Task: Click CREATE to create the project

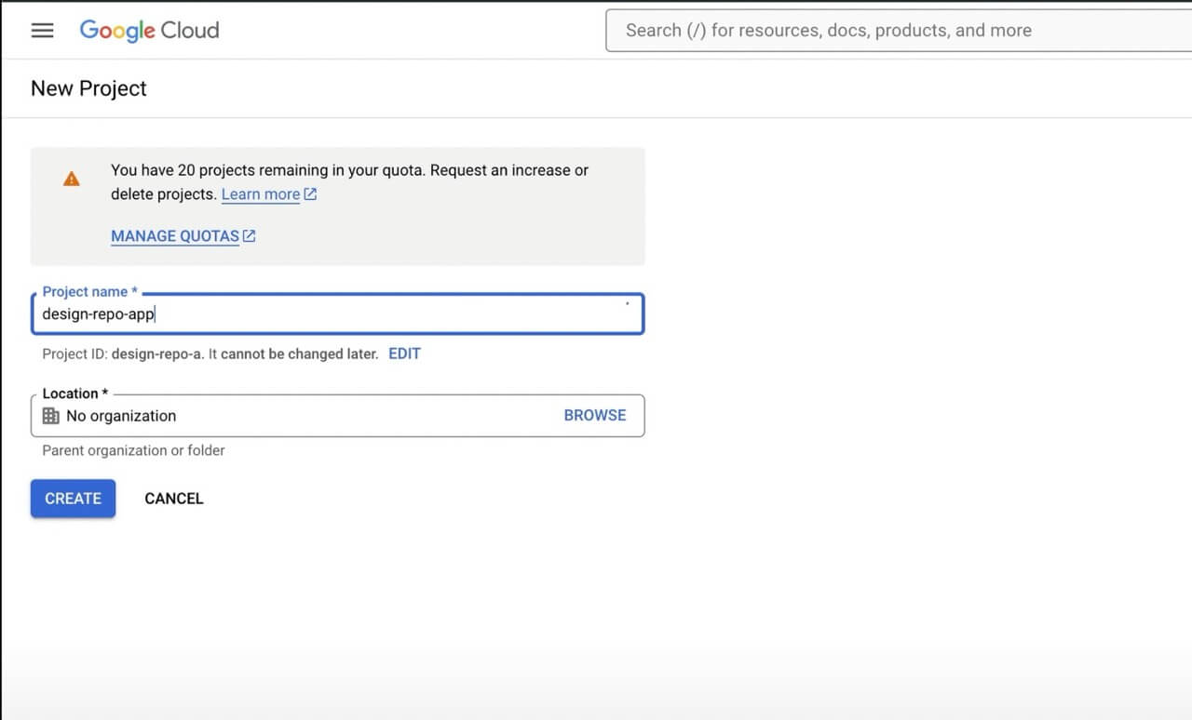Action: point(73,498)
